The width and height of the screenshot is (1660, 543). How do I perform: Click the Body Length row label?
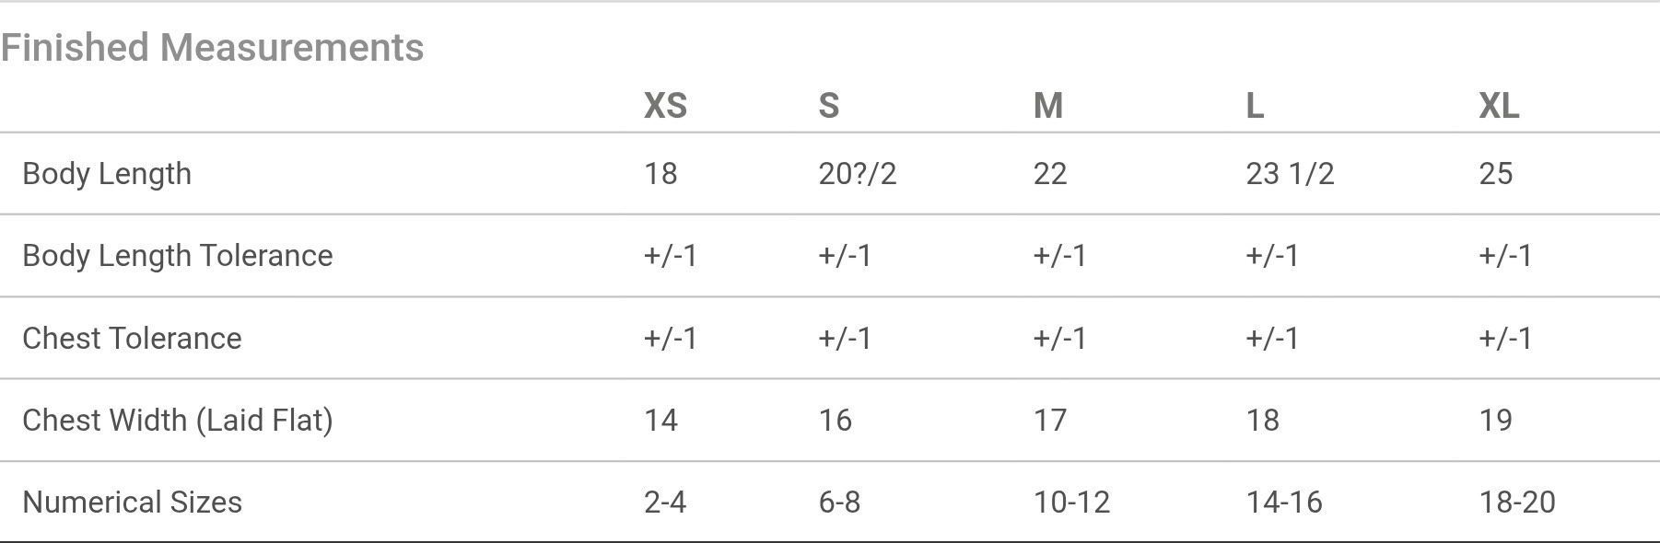107,174
